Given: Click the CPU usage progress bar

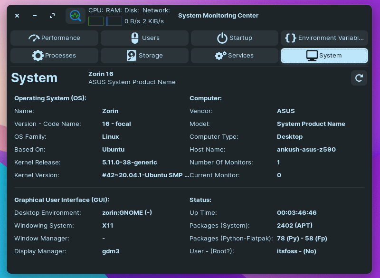Looking at the screenshot, I should pos(95,20).
